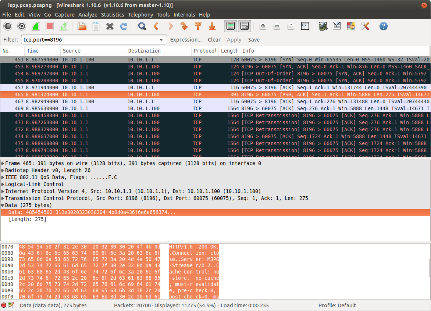This screenshot has height=311, width=431.
Task: Click hex bytes vertical scrollbar
Action: pos(430,268)
